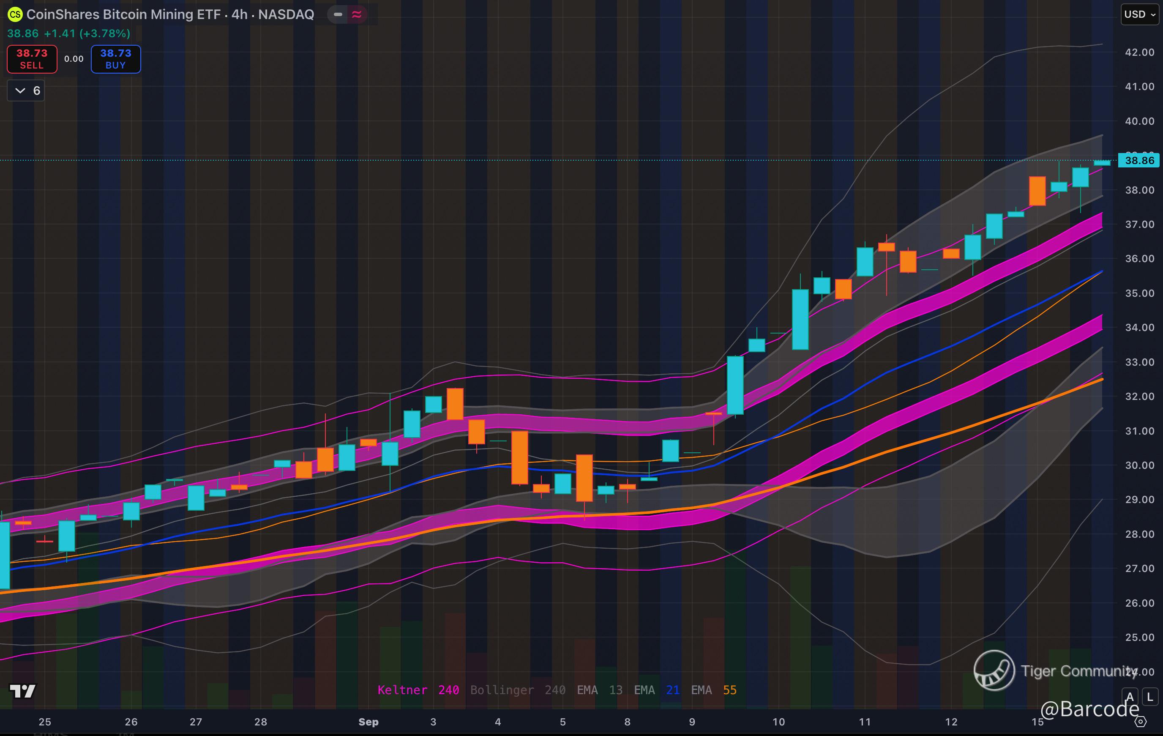Screen dimensions: 1163x736
Task: Click the pink wavy lines data icon
Action: point(357,14)
